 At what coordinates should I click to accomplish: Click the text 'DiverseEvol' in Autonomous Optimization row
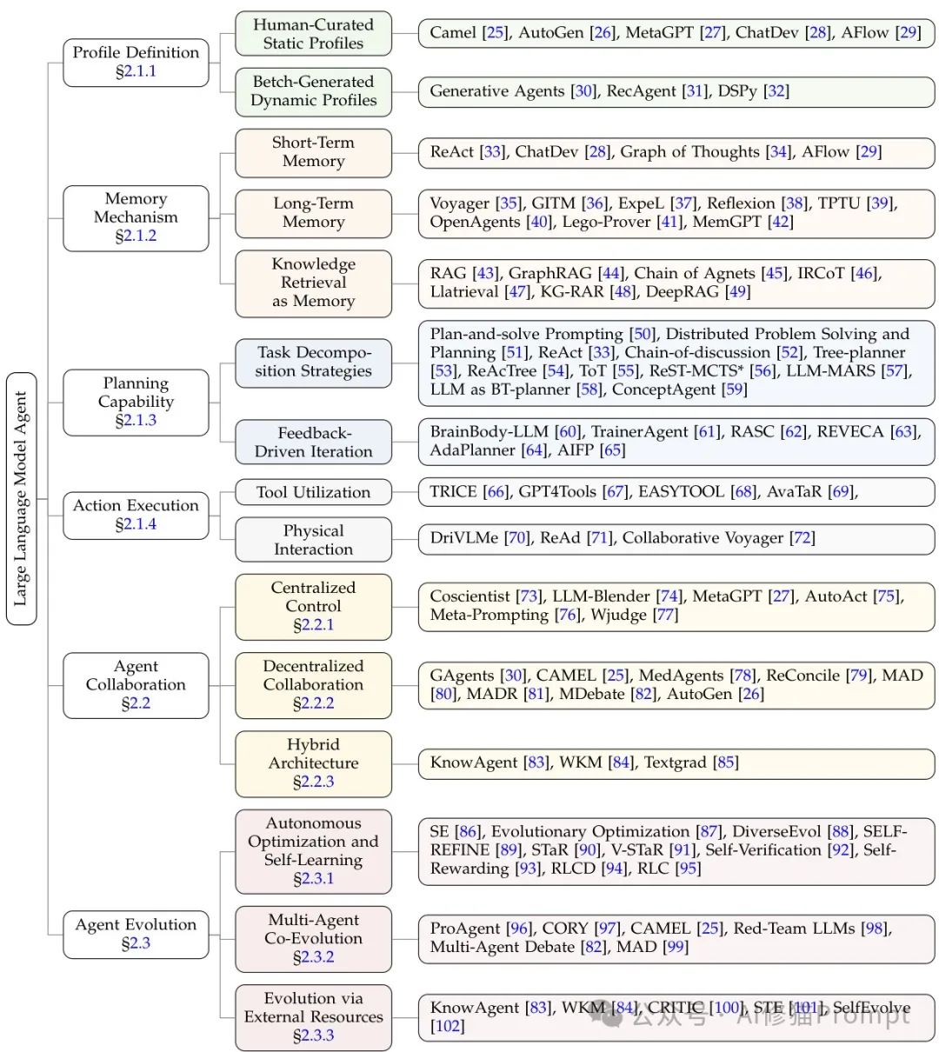(x=778, y=832)
